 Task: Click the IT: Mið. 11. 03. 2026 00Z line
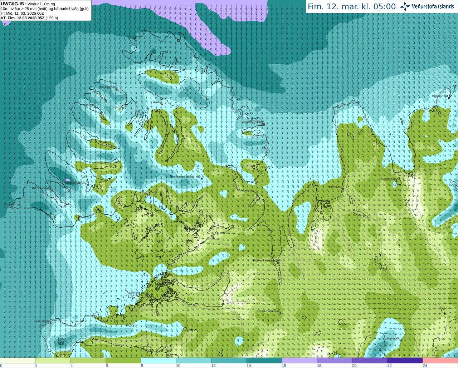point(22,13)
